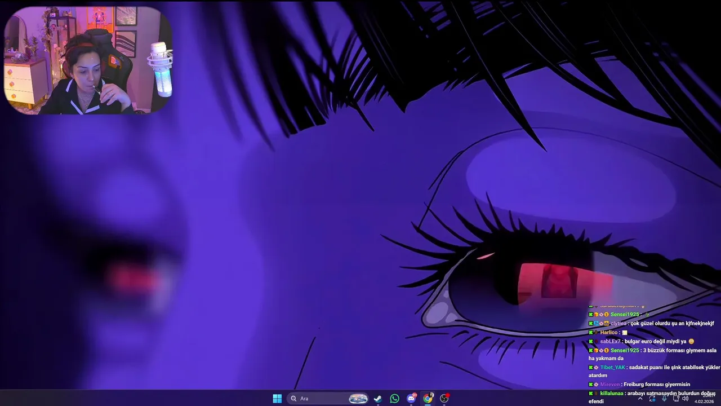Click the sync icon in system tray
721x406 pixels.
tap(652, 399)
